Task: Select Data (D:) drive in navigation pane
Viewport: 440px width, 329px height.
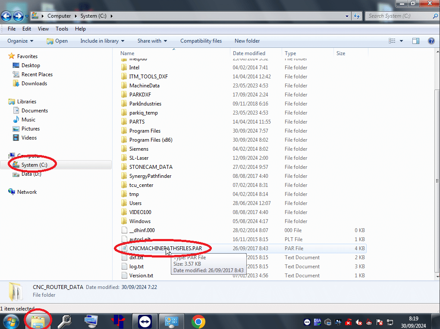Action: click(31, 174)
